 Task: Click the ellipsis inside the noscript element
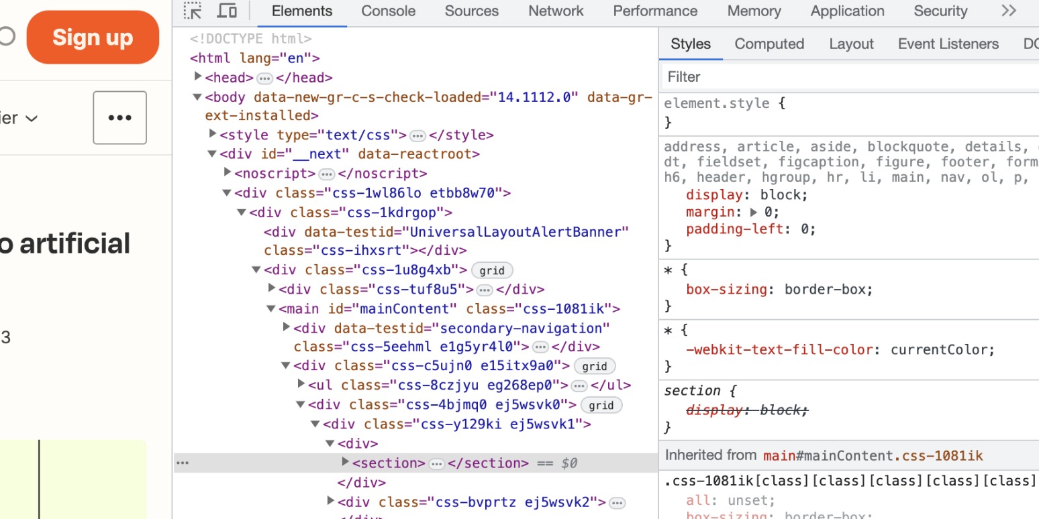(x=327, y=173)
